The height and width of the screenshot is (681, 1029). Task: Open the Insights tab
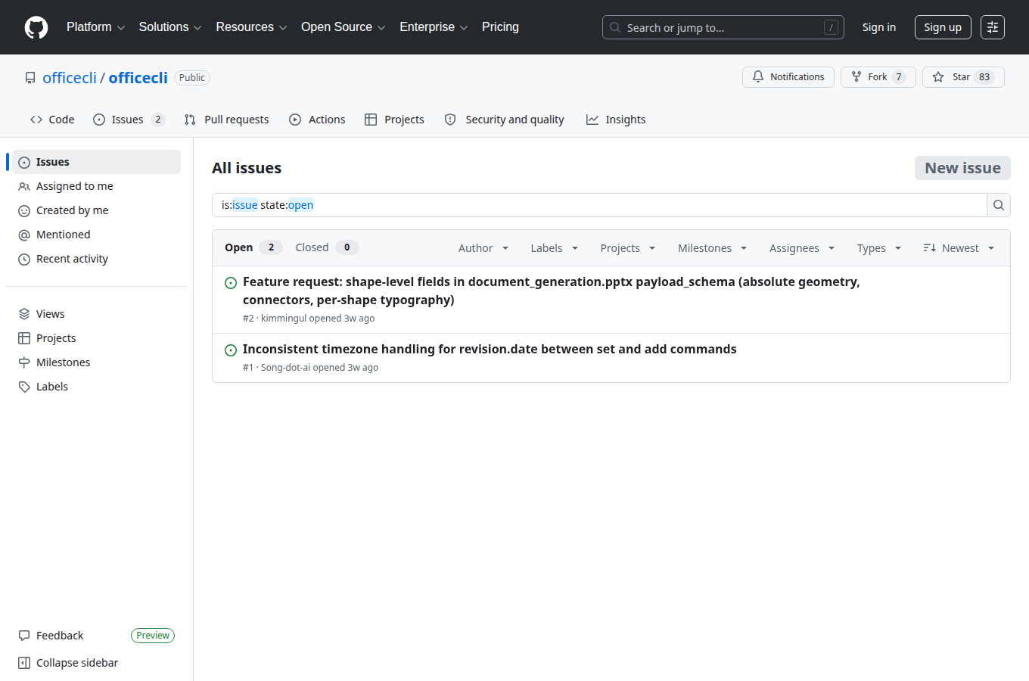coord(616,120)
